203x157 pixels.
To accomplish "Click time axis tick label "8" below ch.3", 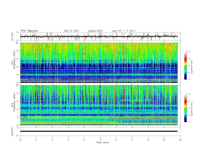I will tap(148, 140).
